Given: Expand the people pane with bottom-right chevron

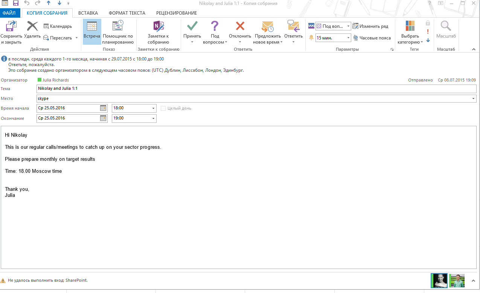Looking at the screenshot, I should pos(473,280).
